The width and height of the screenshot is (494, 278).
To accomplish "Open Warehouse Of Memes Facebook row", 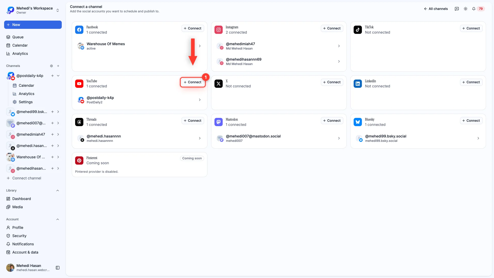I will (139, 46).
